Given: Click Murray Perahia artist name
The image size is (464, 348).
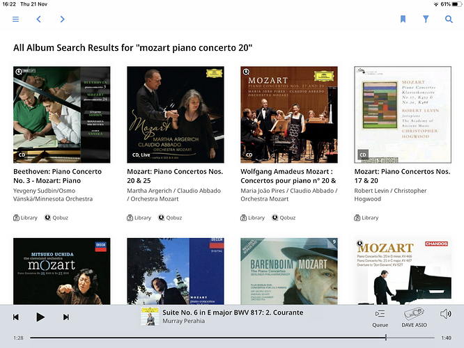Looking at the screenshot, I should point(183,321).
